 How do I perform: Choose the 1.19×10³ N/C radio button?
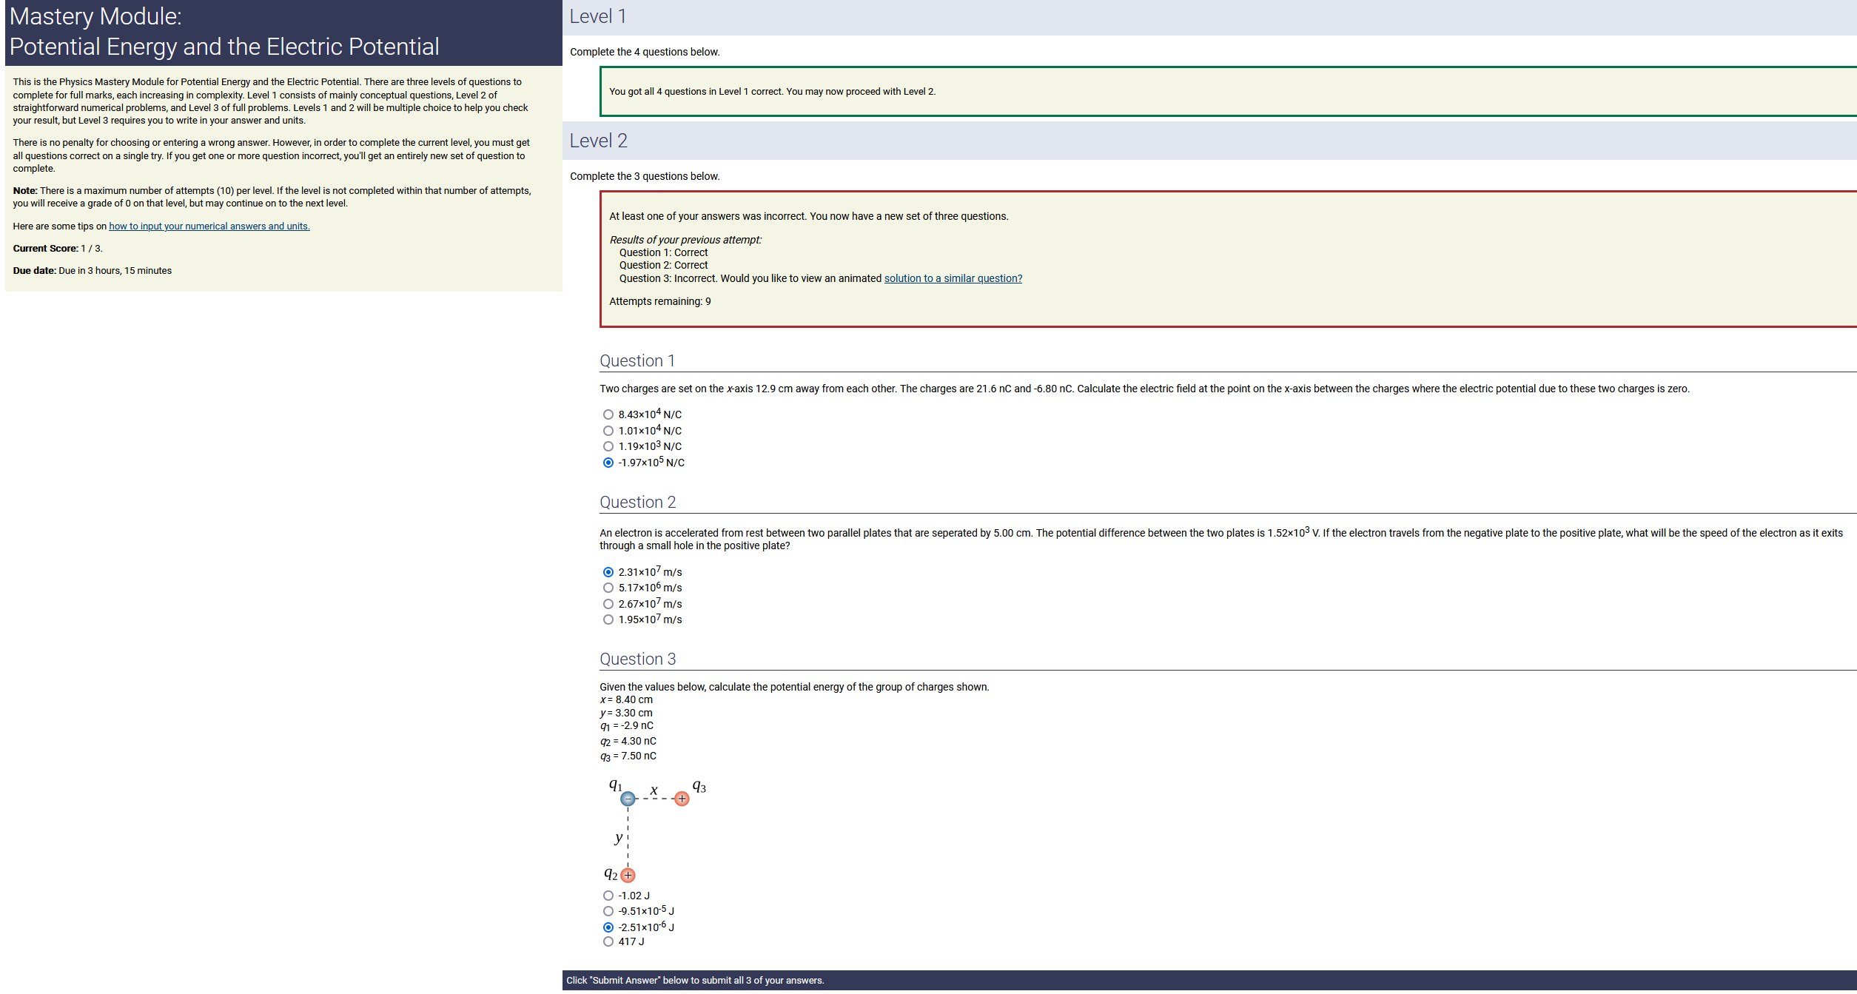(608, 446)
